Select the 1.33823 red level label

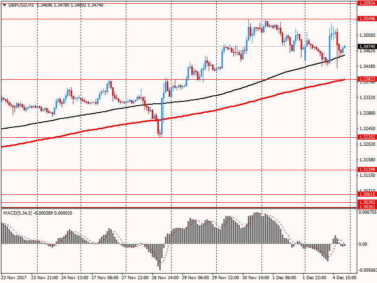coord(367,79)
